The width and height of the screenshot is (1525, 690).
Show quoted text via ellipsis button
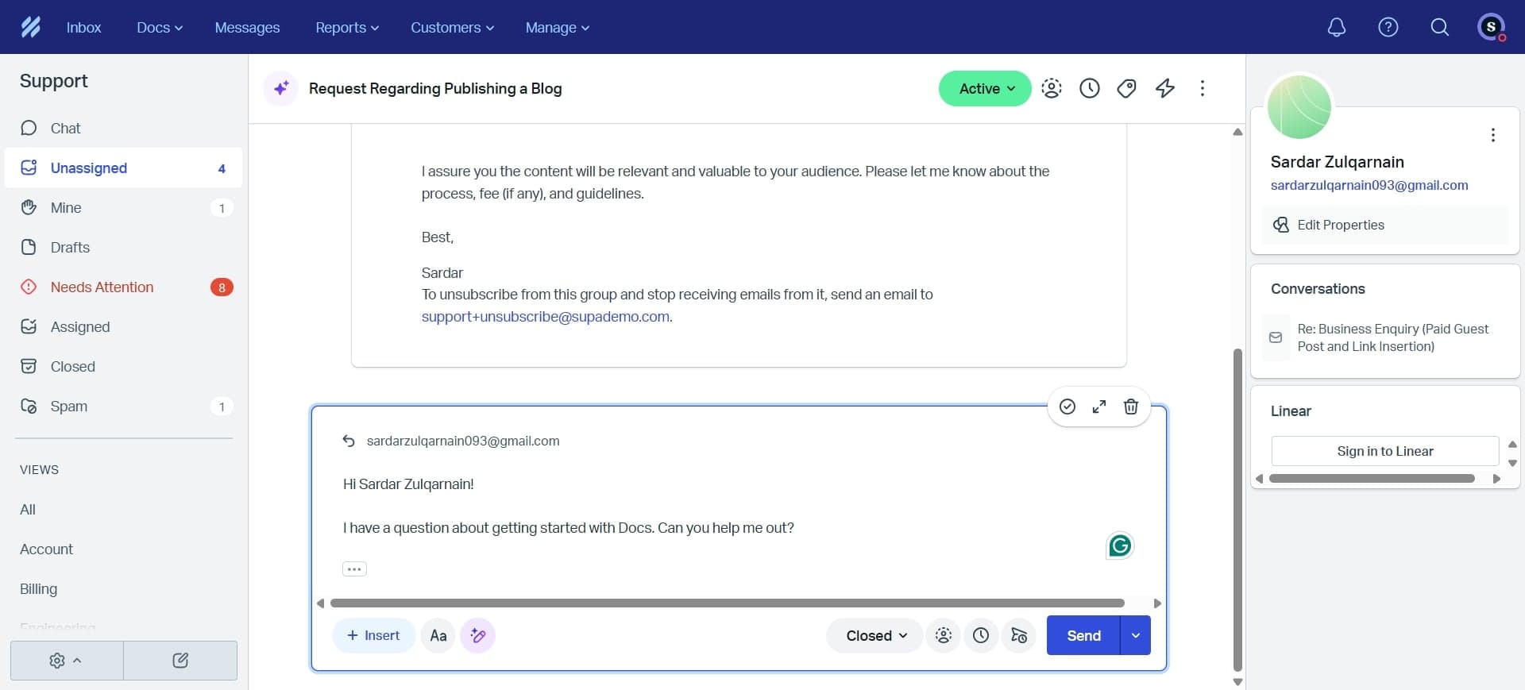[354, 569]
